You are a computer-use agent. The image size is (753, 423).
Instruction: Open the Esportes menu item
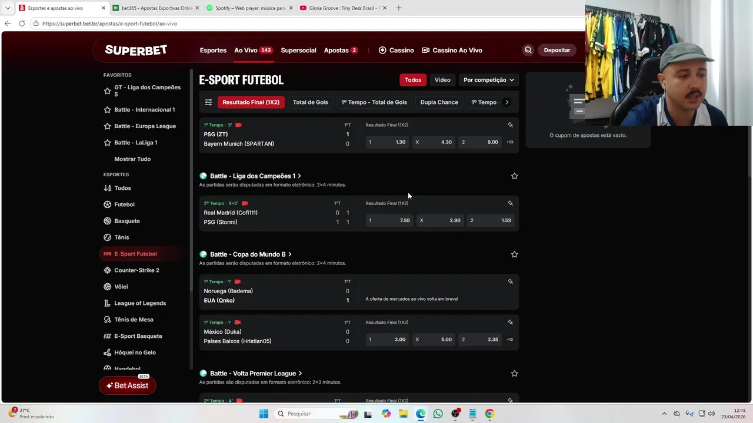tap(213, 50)
